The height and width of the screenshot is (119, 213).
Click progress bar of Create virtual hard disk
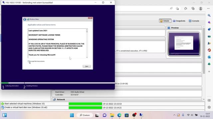(85, 107)
